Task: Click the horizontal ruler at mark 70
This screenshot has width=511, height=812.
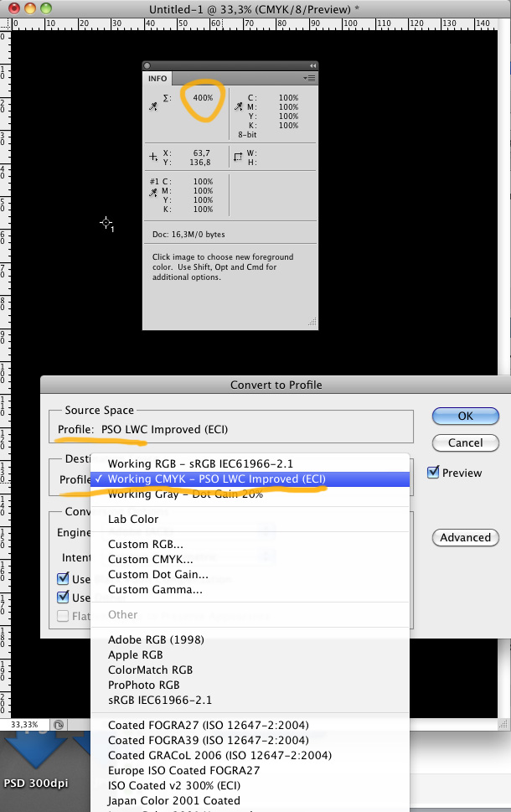Action: [248, 23]
